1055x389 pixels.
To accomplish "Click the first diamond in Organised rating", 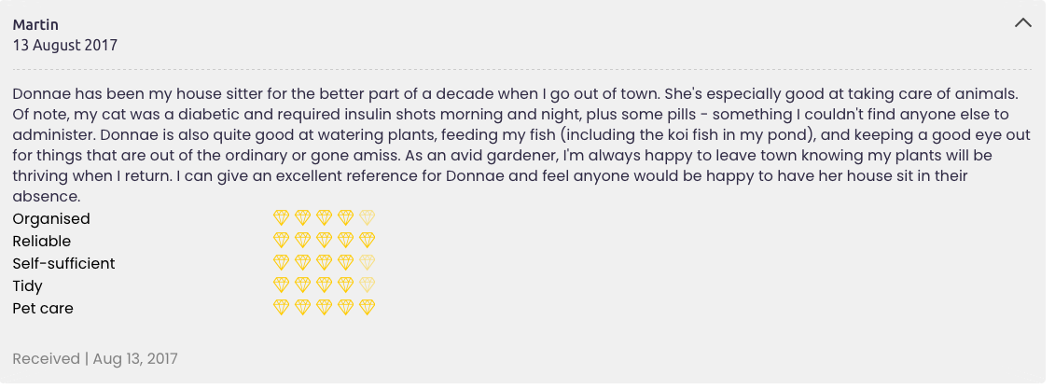I will 281,218.
